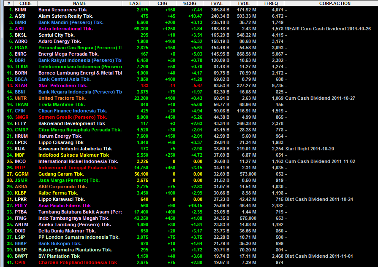This screenshot has height=267, width=378.
Task: Select Alam Sutera Realty Tbk. name
Action: coord(66,16)
